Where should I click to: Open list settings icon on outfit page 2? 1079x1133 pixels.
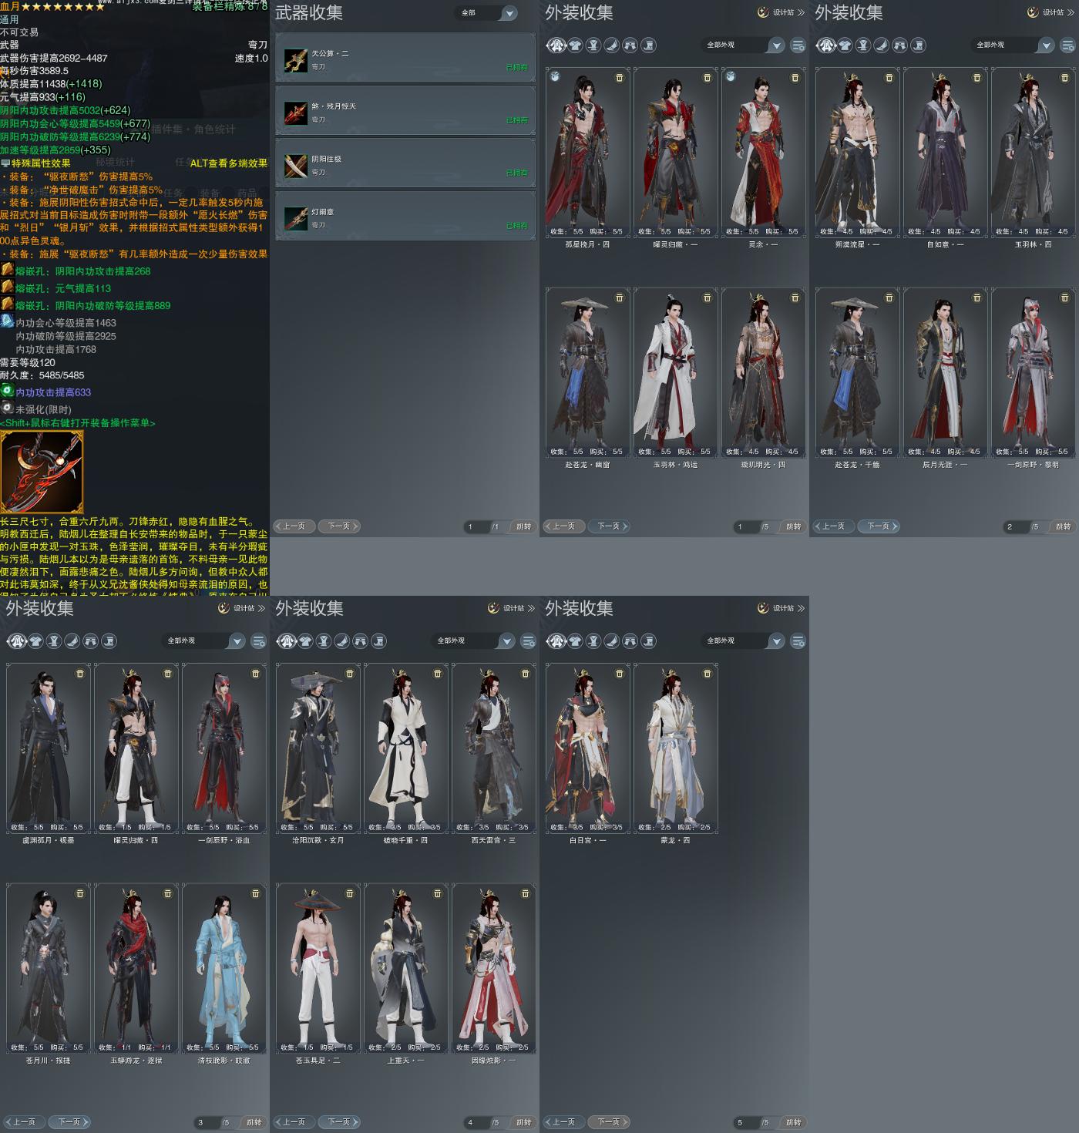coord(1067,45)
